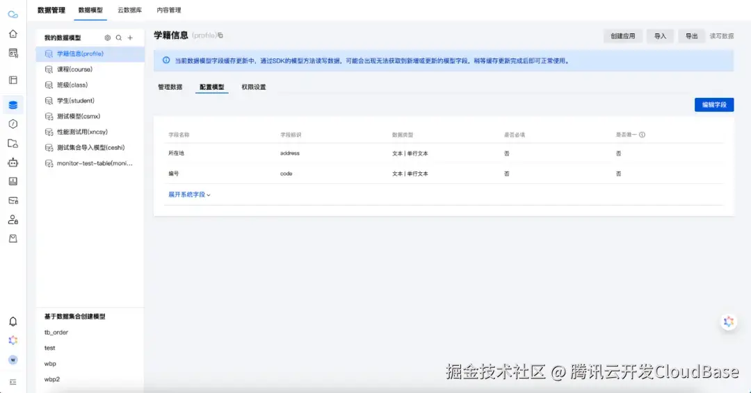This screenshot has width=751, height=393.
Task: Switch to 数据模型 top tab
Action: (x=90, y=10)
